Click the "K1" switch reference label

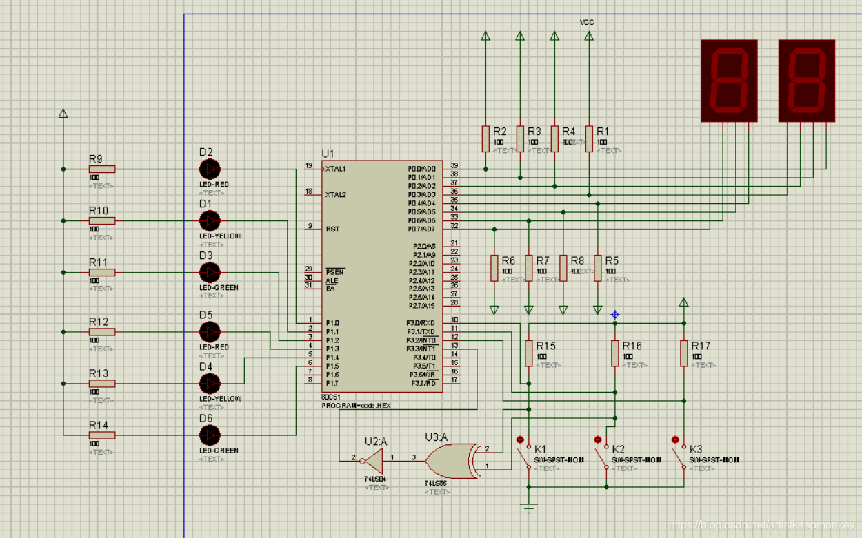pos(540,448)
